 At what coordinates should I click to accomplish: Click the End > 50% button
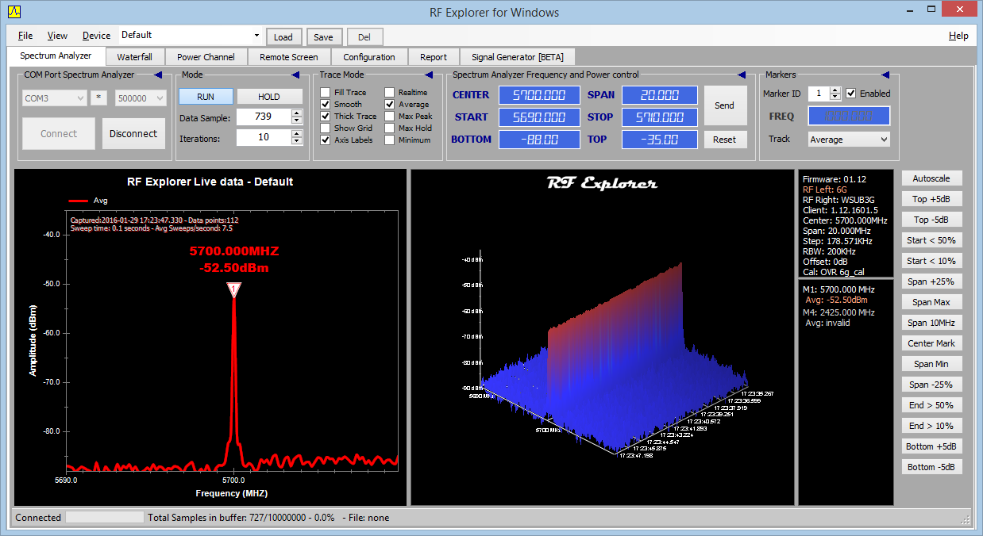pos(931,405)
